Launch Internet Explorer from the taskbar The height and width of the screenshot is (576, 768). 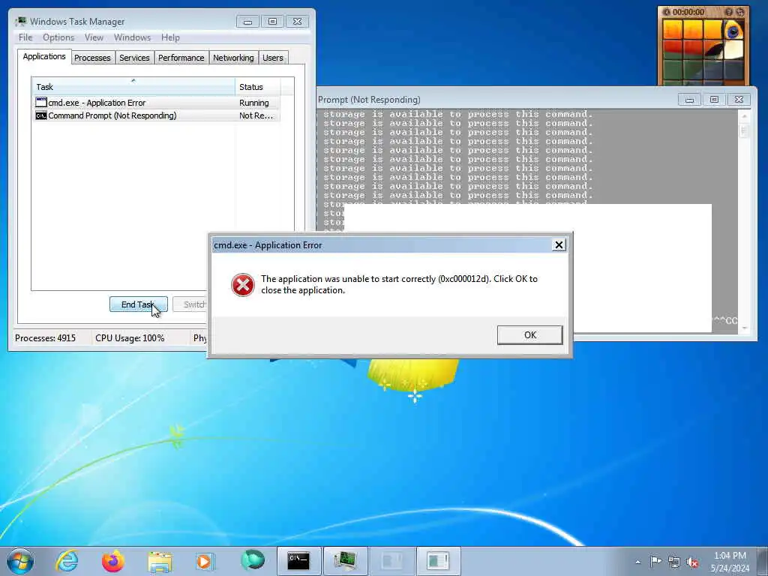[67, 561]
